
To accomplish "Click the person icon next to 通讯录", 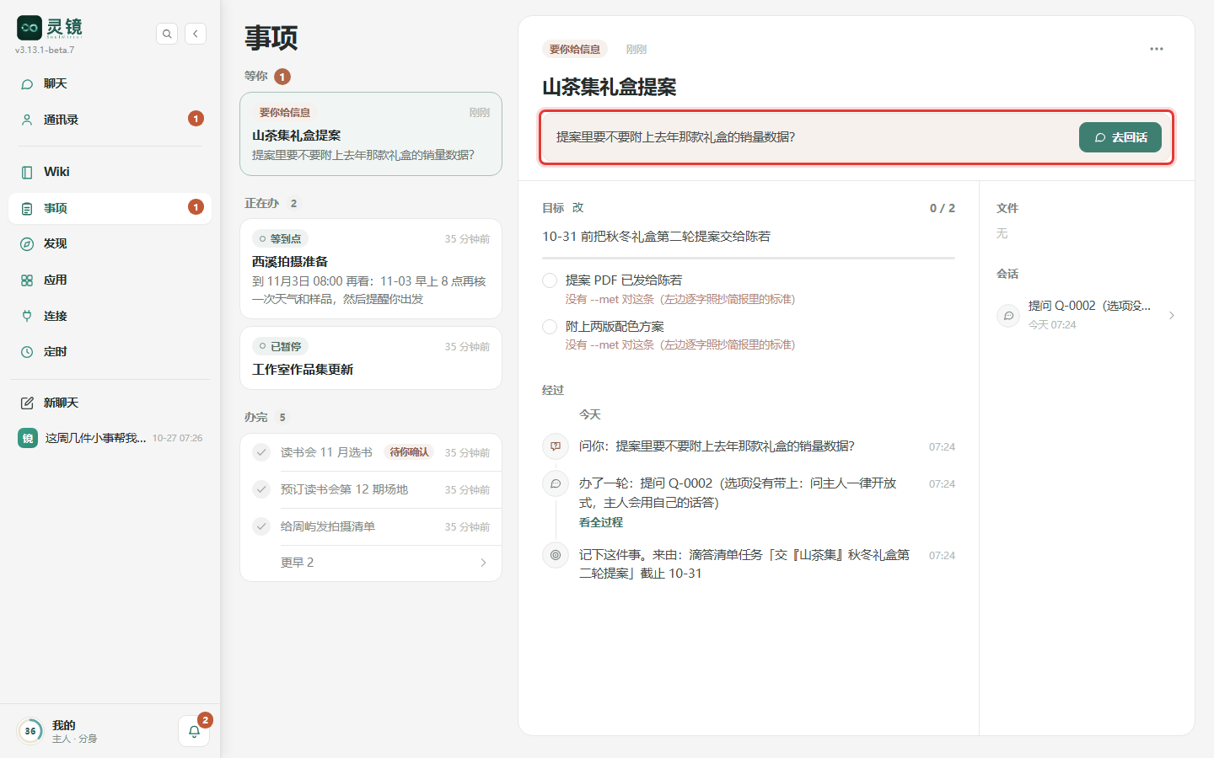I will pos(27,120).
